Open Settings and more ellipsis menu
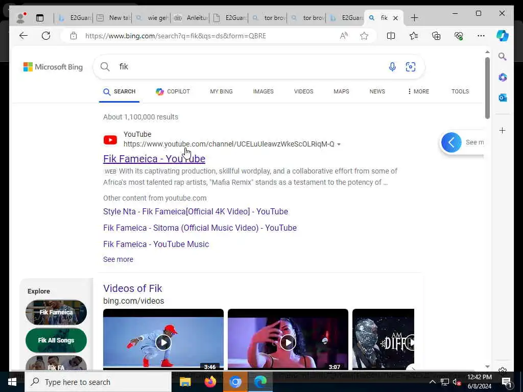 coord(481,36)
